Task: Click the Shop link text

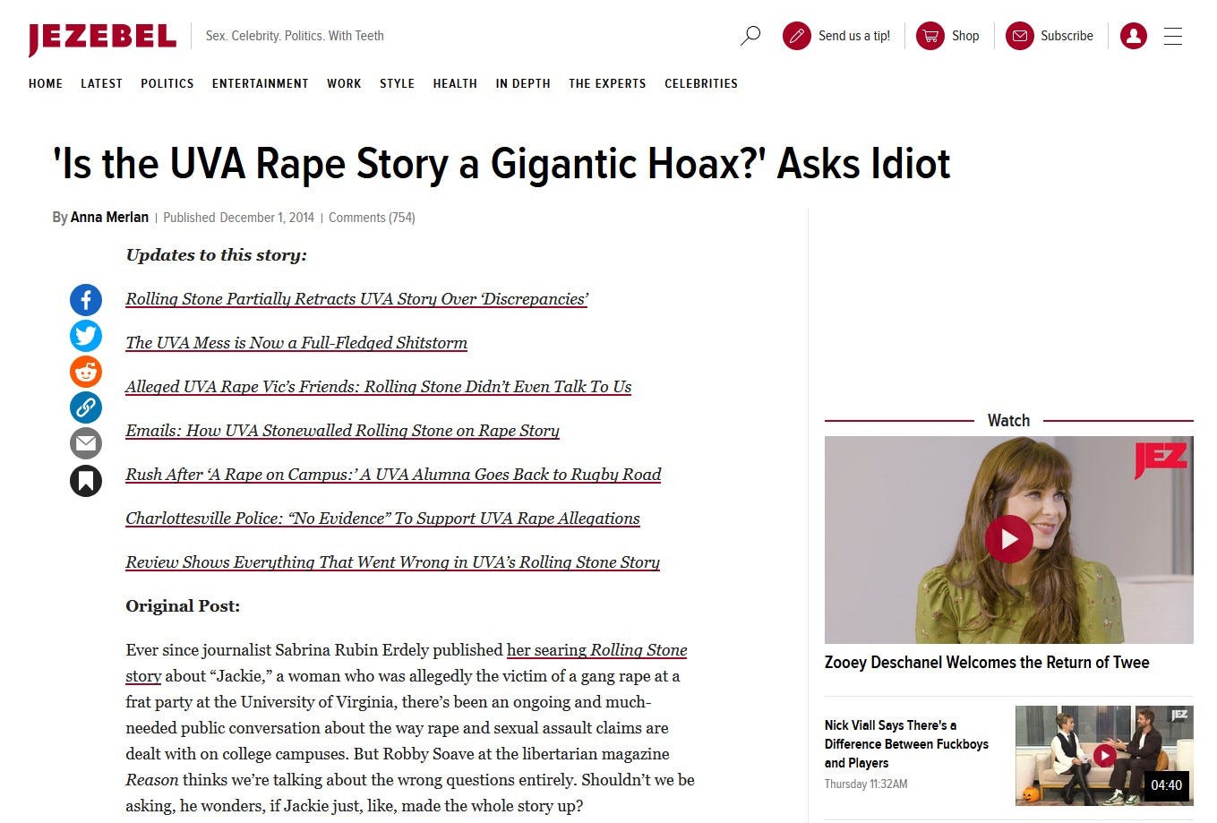Action: (x=965, y=36)
